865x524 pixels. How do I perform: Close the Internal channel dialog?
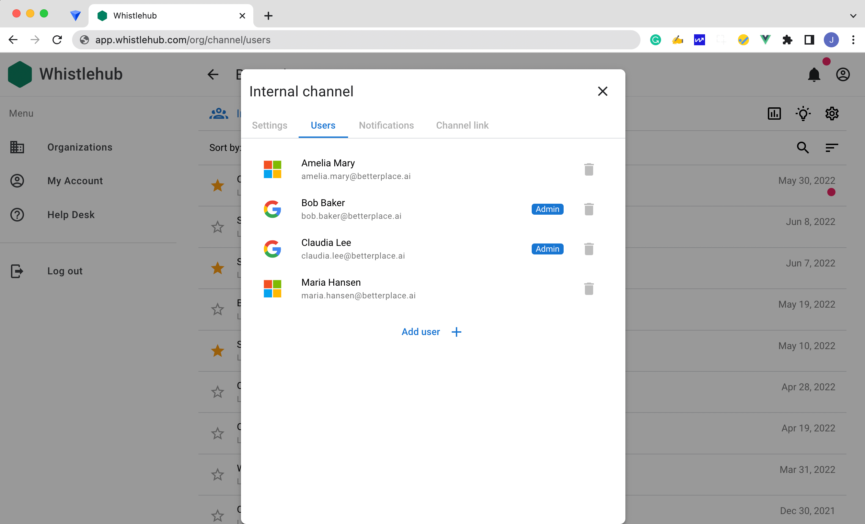[602, 92]
